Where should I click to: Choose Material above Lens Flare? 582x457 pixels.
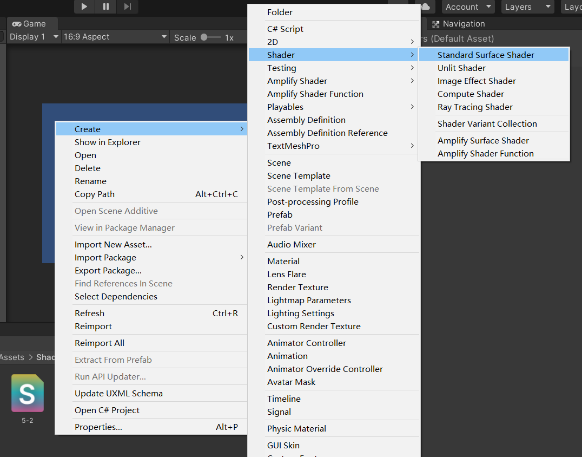(x=334, y=261)
